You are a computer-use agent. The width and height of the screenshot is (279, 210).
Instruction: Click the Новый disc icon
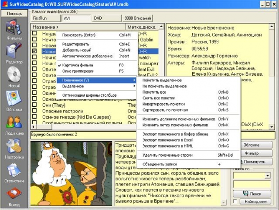pos(14,74)
